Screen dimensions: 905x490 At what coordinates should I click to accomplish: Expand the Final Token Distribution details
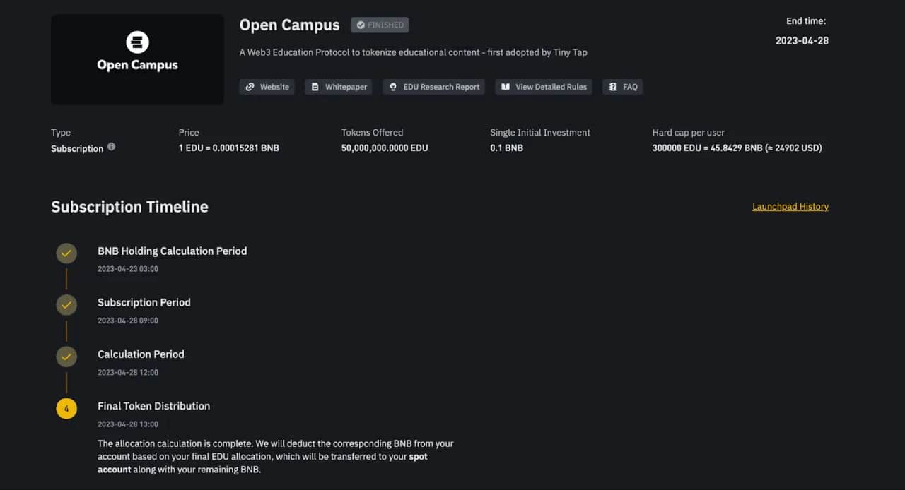153,406
